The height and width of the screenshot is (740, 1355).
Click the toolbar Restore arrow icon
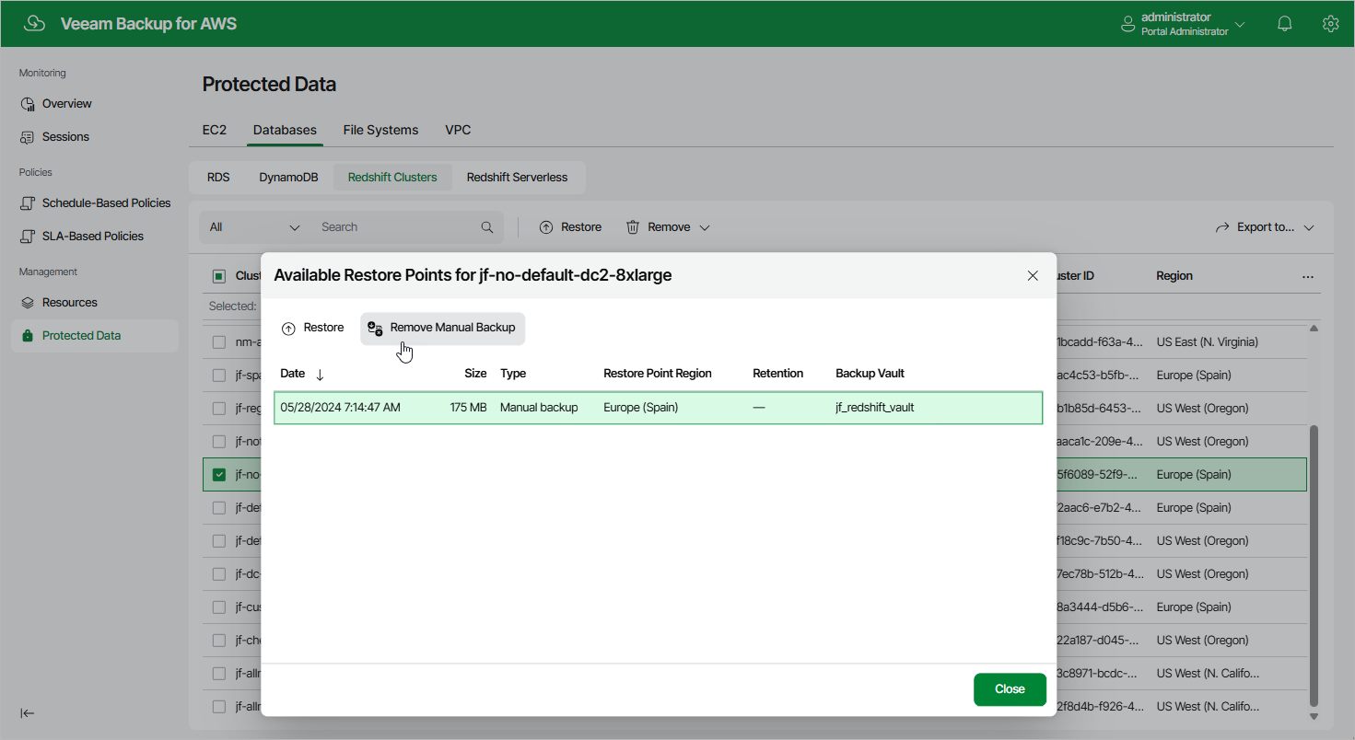point(546,227)
